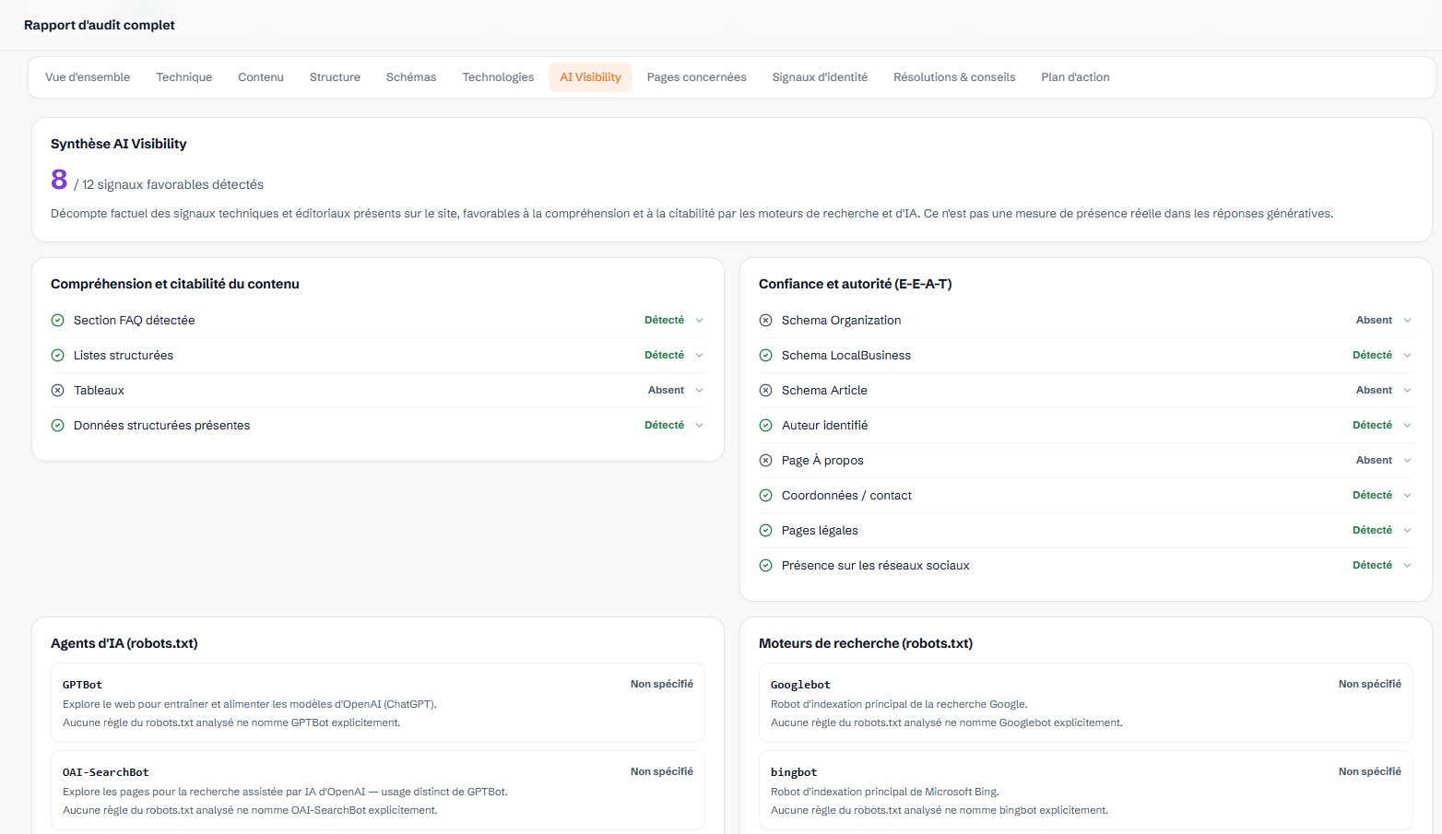Click Rapport d'audit complet title
This screenshot has width=1442, height=834.
point(100,26)
